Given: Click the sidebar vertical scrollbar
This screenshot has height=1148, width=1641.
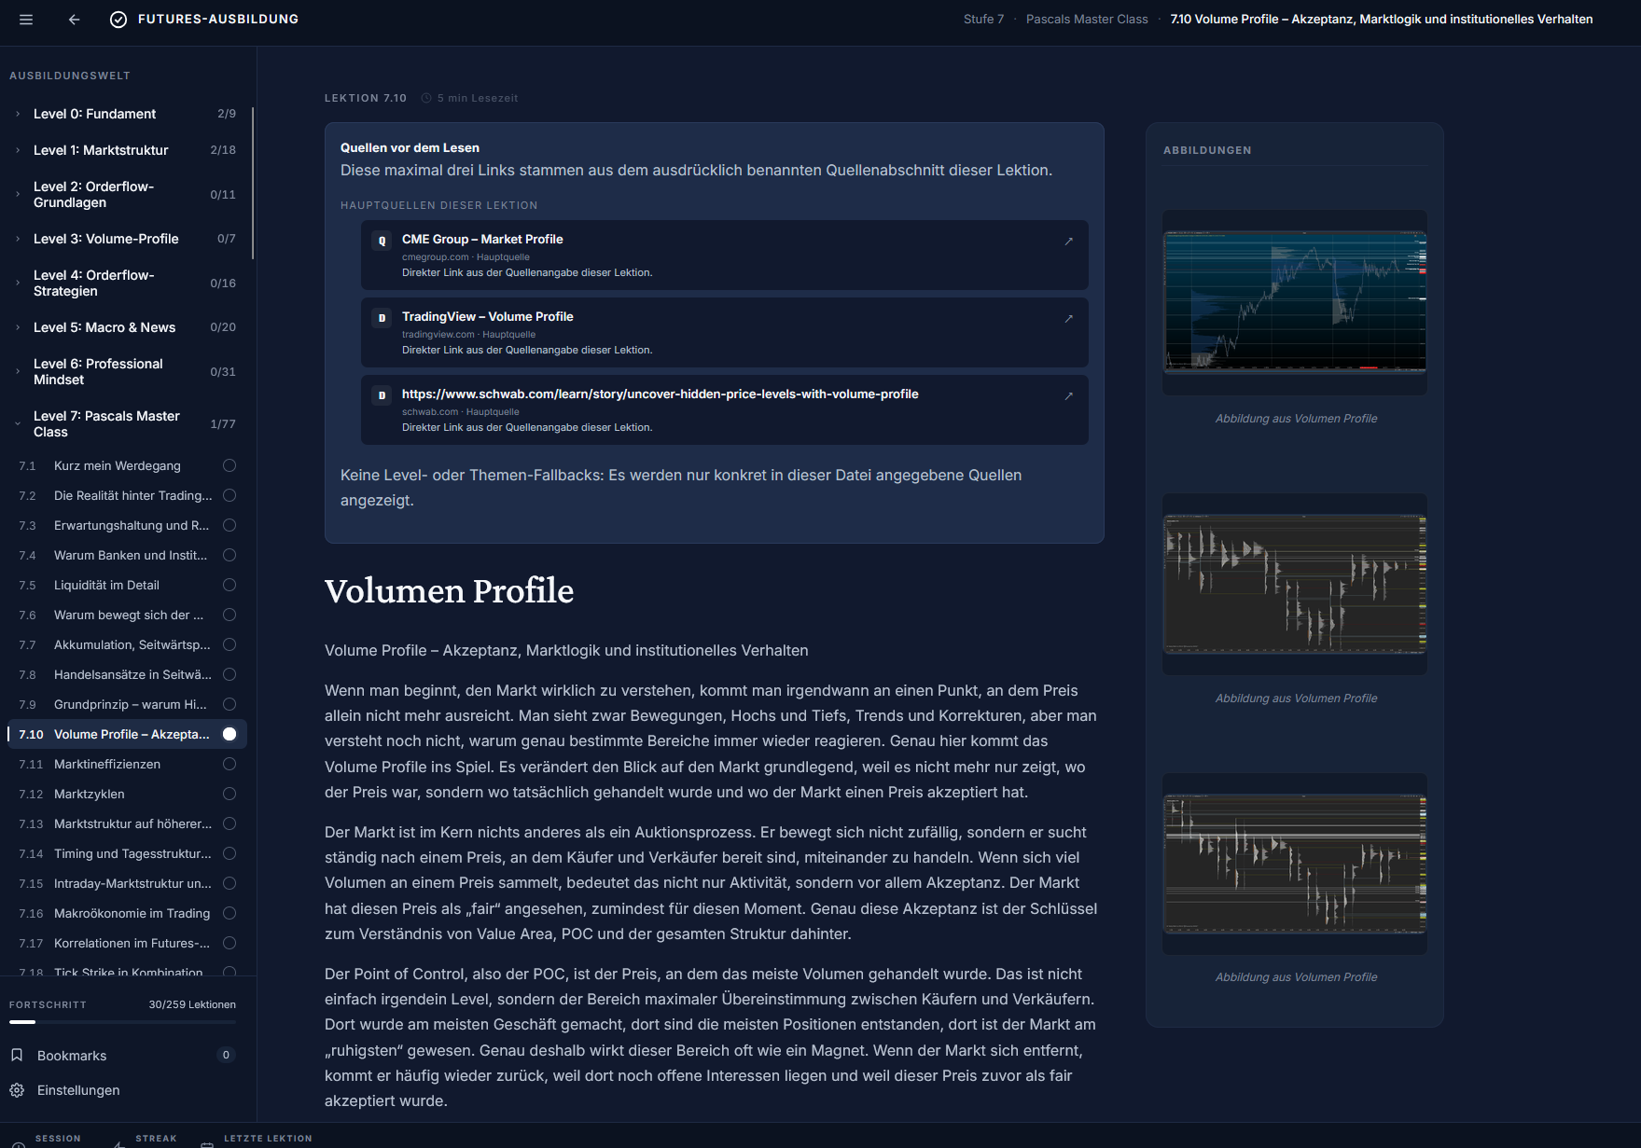Looking at the screenshot, I should pyautogui.click(x=253, y=184).
